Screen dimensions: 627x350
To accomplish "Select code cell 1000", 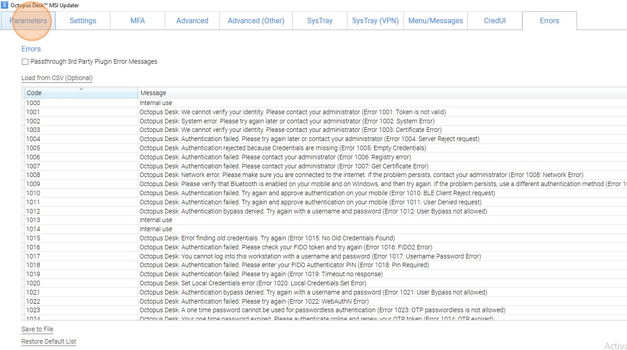I will pyautogui.click(x=80, y=103).
